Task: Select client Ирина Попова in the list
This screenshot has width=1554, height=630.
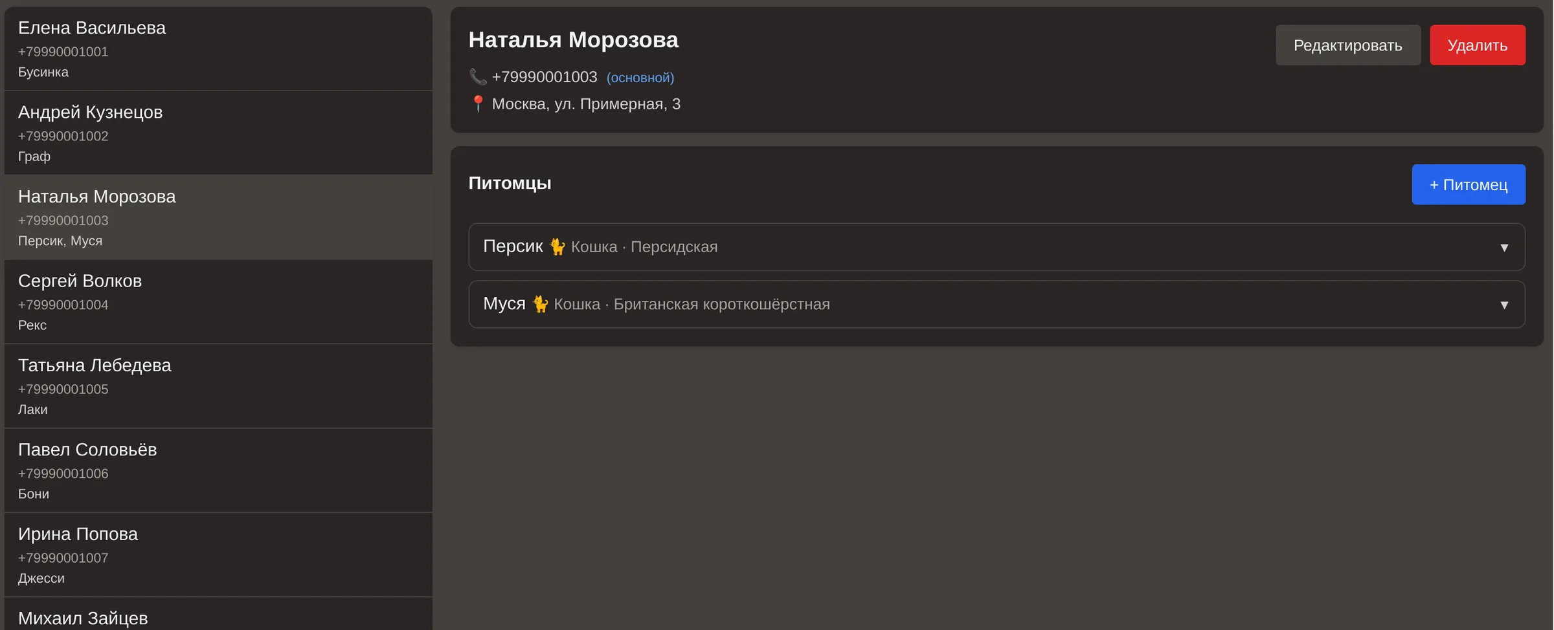Action: click(218, 555)
